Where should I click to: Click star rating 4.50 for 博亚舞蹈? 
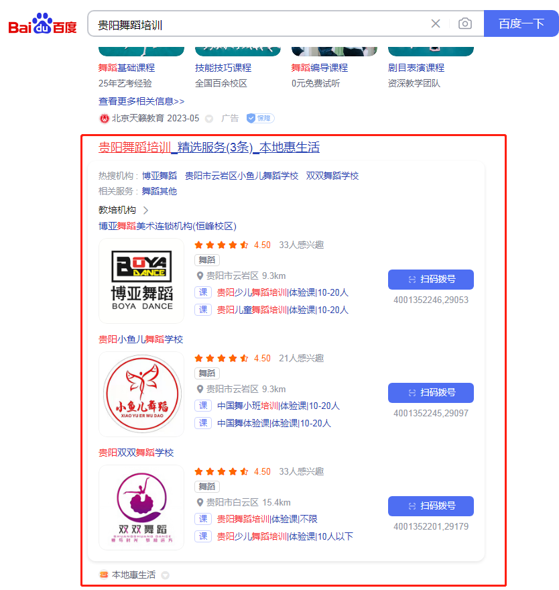(233, 245)
